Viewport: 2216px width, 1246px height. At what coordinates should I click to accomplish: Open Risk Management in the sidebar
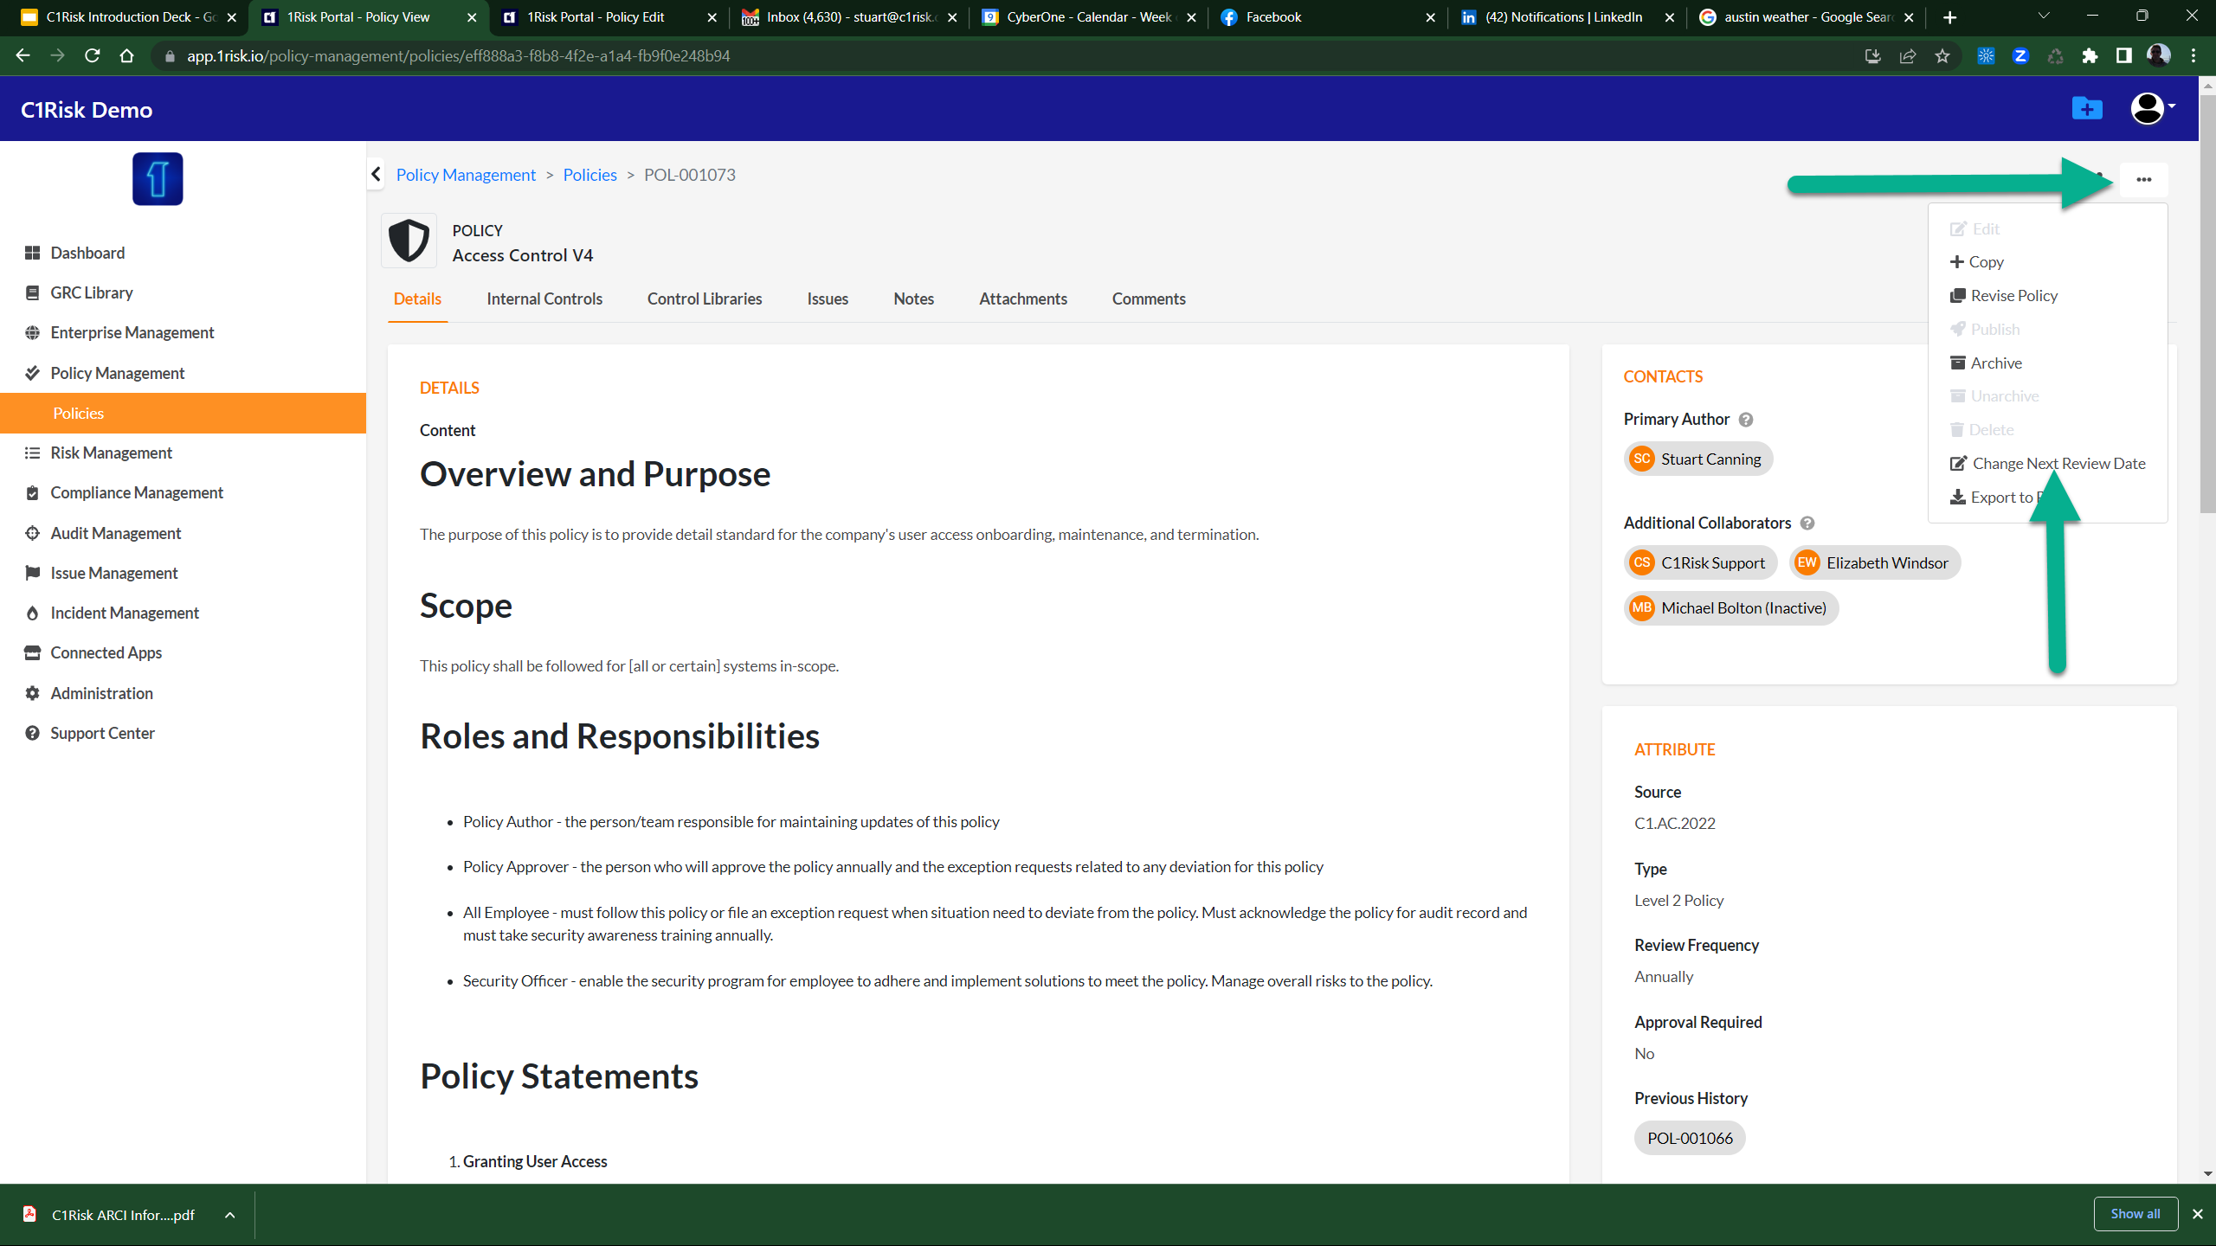[111, 453]
